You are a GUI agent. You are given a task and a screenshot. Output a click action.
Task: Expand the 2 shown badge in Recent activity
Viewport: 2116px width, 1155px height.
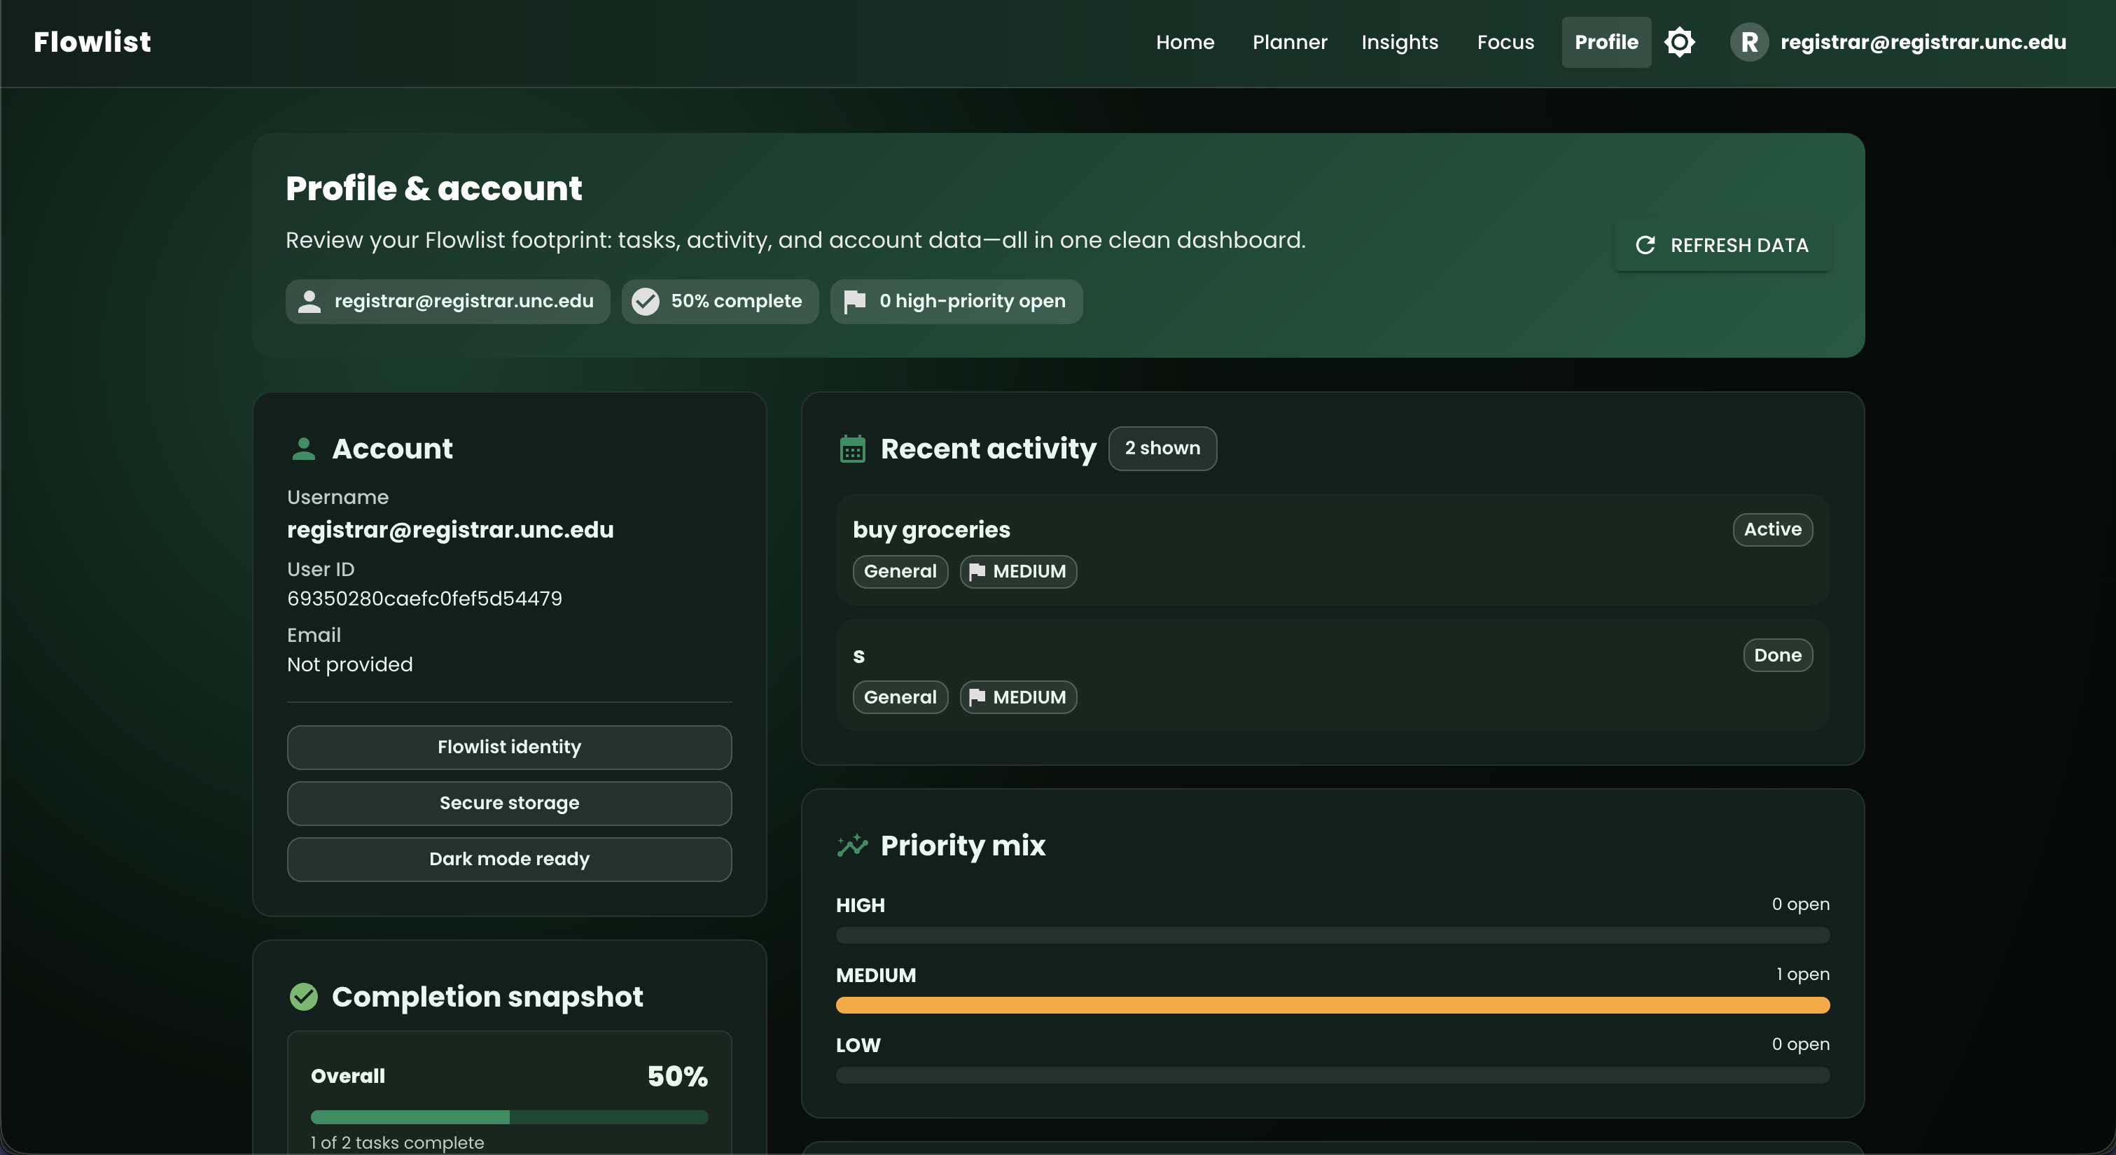[x=1162, y=449]
